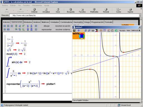Expand plotter1 columns with the black arrow
The height and width of the screenshot is (107, 143).
140,30
